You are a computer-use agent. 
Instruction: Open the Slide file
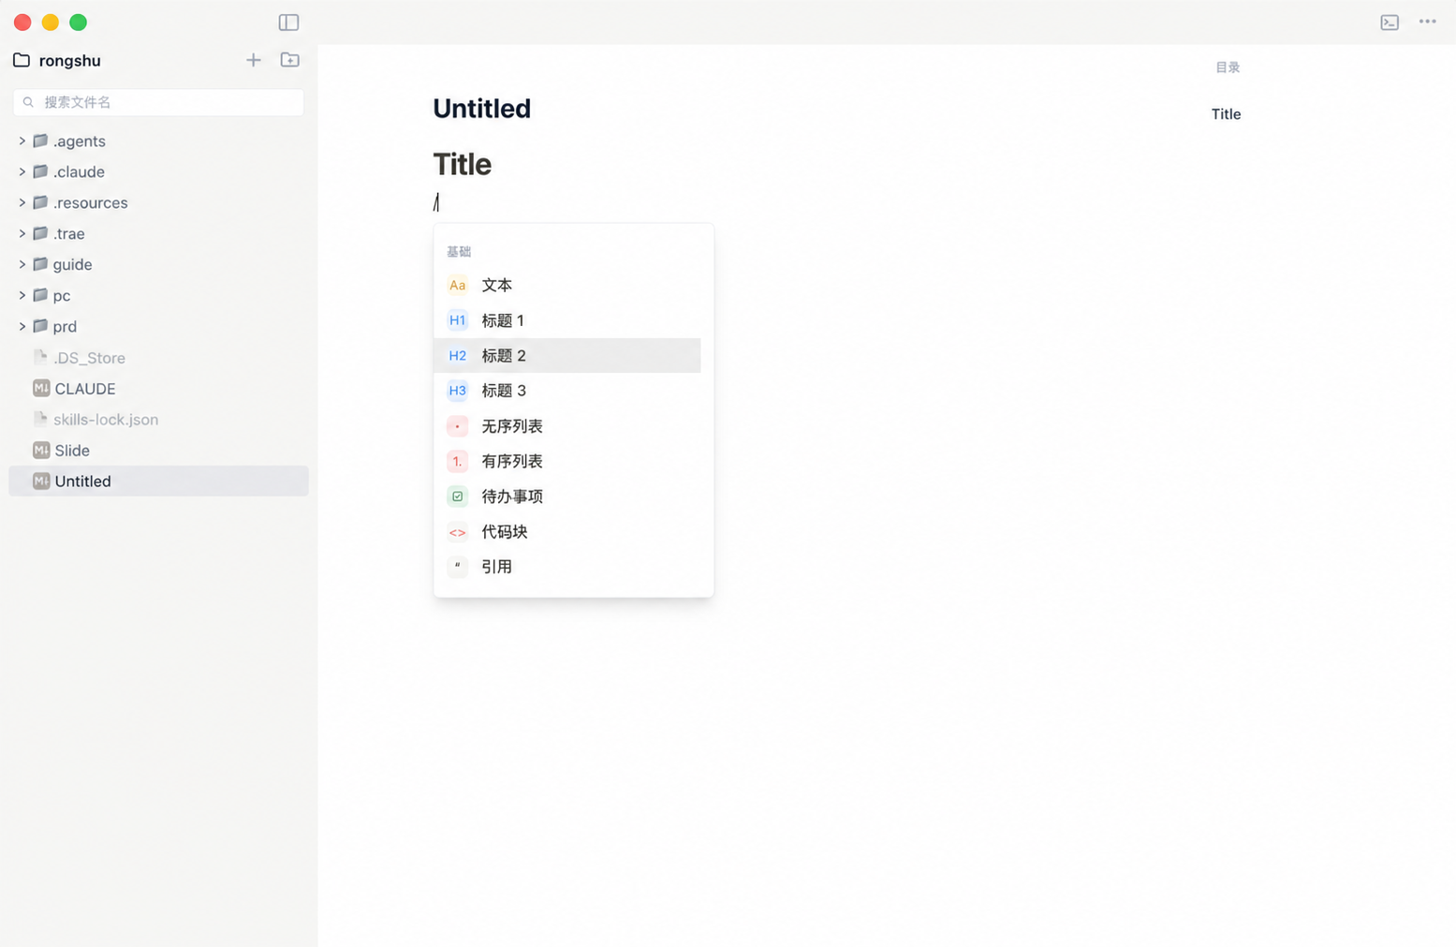[158, 451]
